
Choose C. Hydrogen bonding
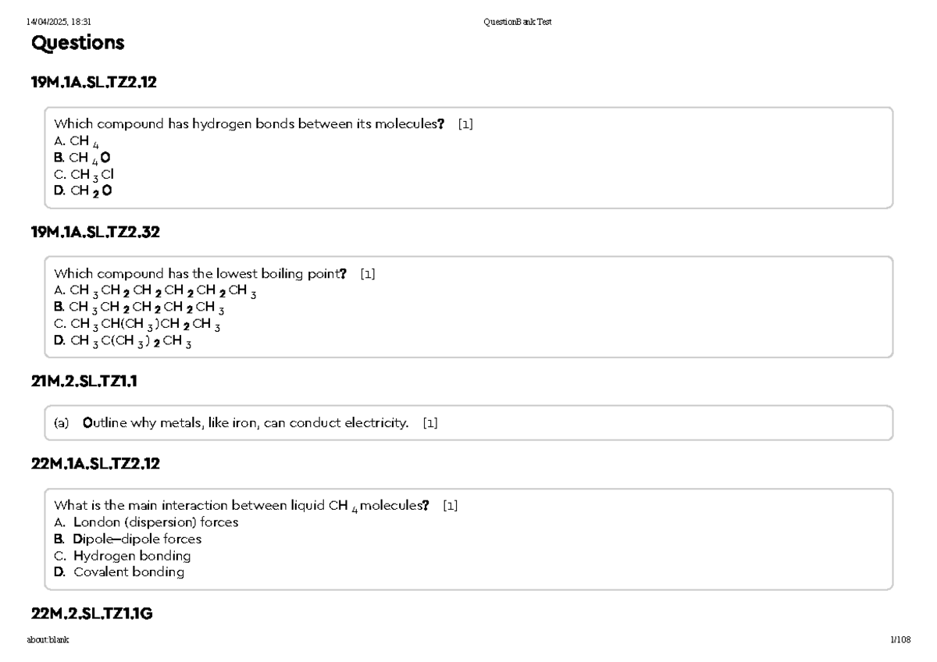tap(123, 556)
